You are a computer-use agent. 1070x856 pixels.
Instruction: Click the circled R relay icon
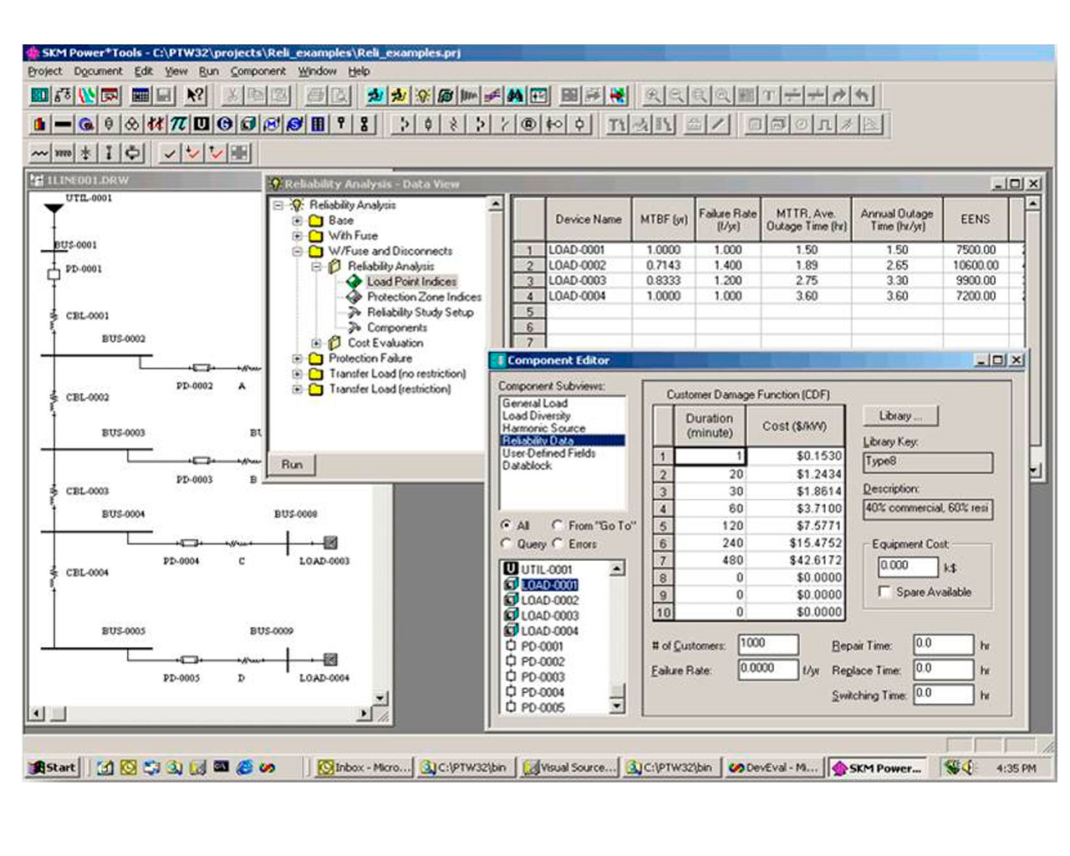(528, 125)
